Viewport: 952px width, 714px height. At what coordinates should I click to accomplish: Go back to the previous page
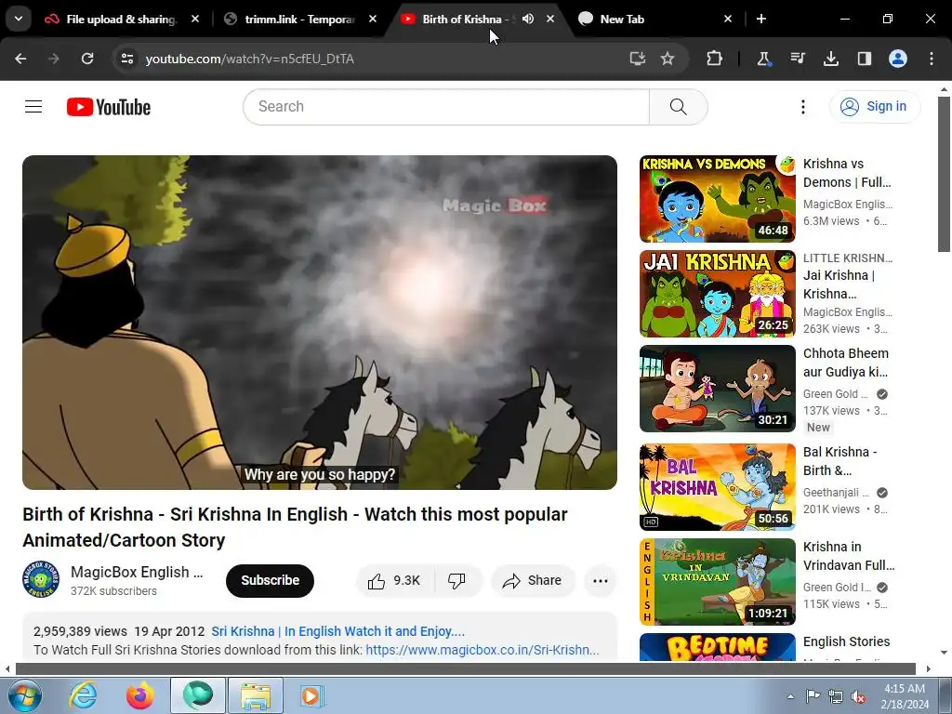pyautogui.click(x=20, y=59)
